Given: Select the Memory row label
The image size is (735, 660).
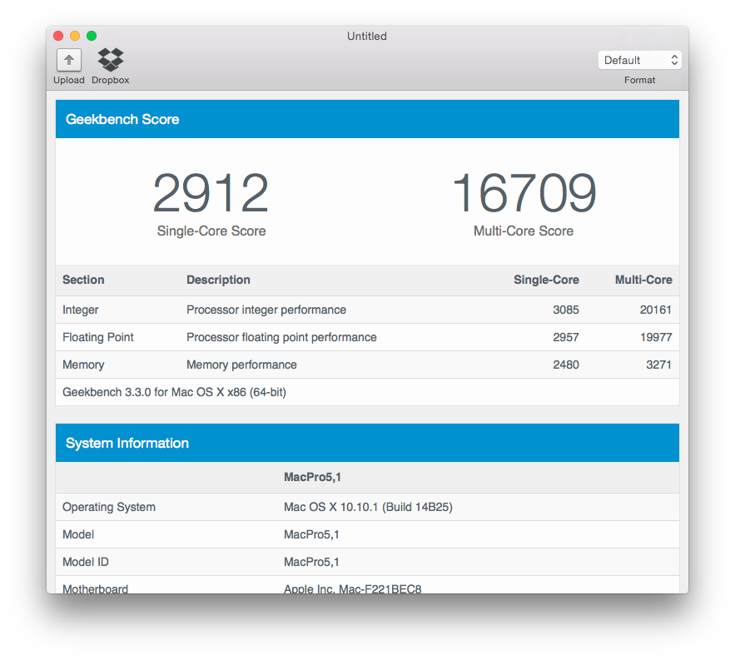Looking at the screenshot, I should (x=83, y=365).
